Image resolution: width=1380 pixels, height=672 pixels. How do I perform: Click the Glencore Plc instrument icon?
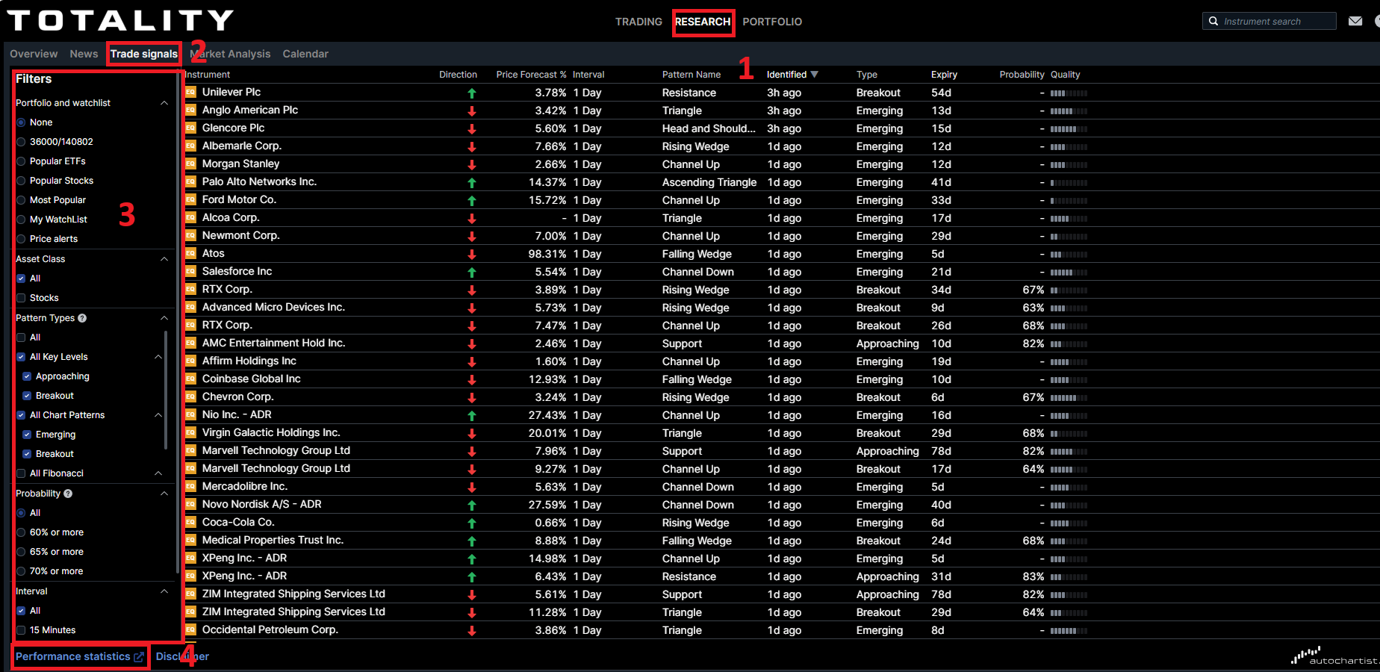tap(190, 128)
